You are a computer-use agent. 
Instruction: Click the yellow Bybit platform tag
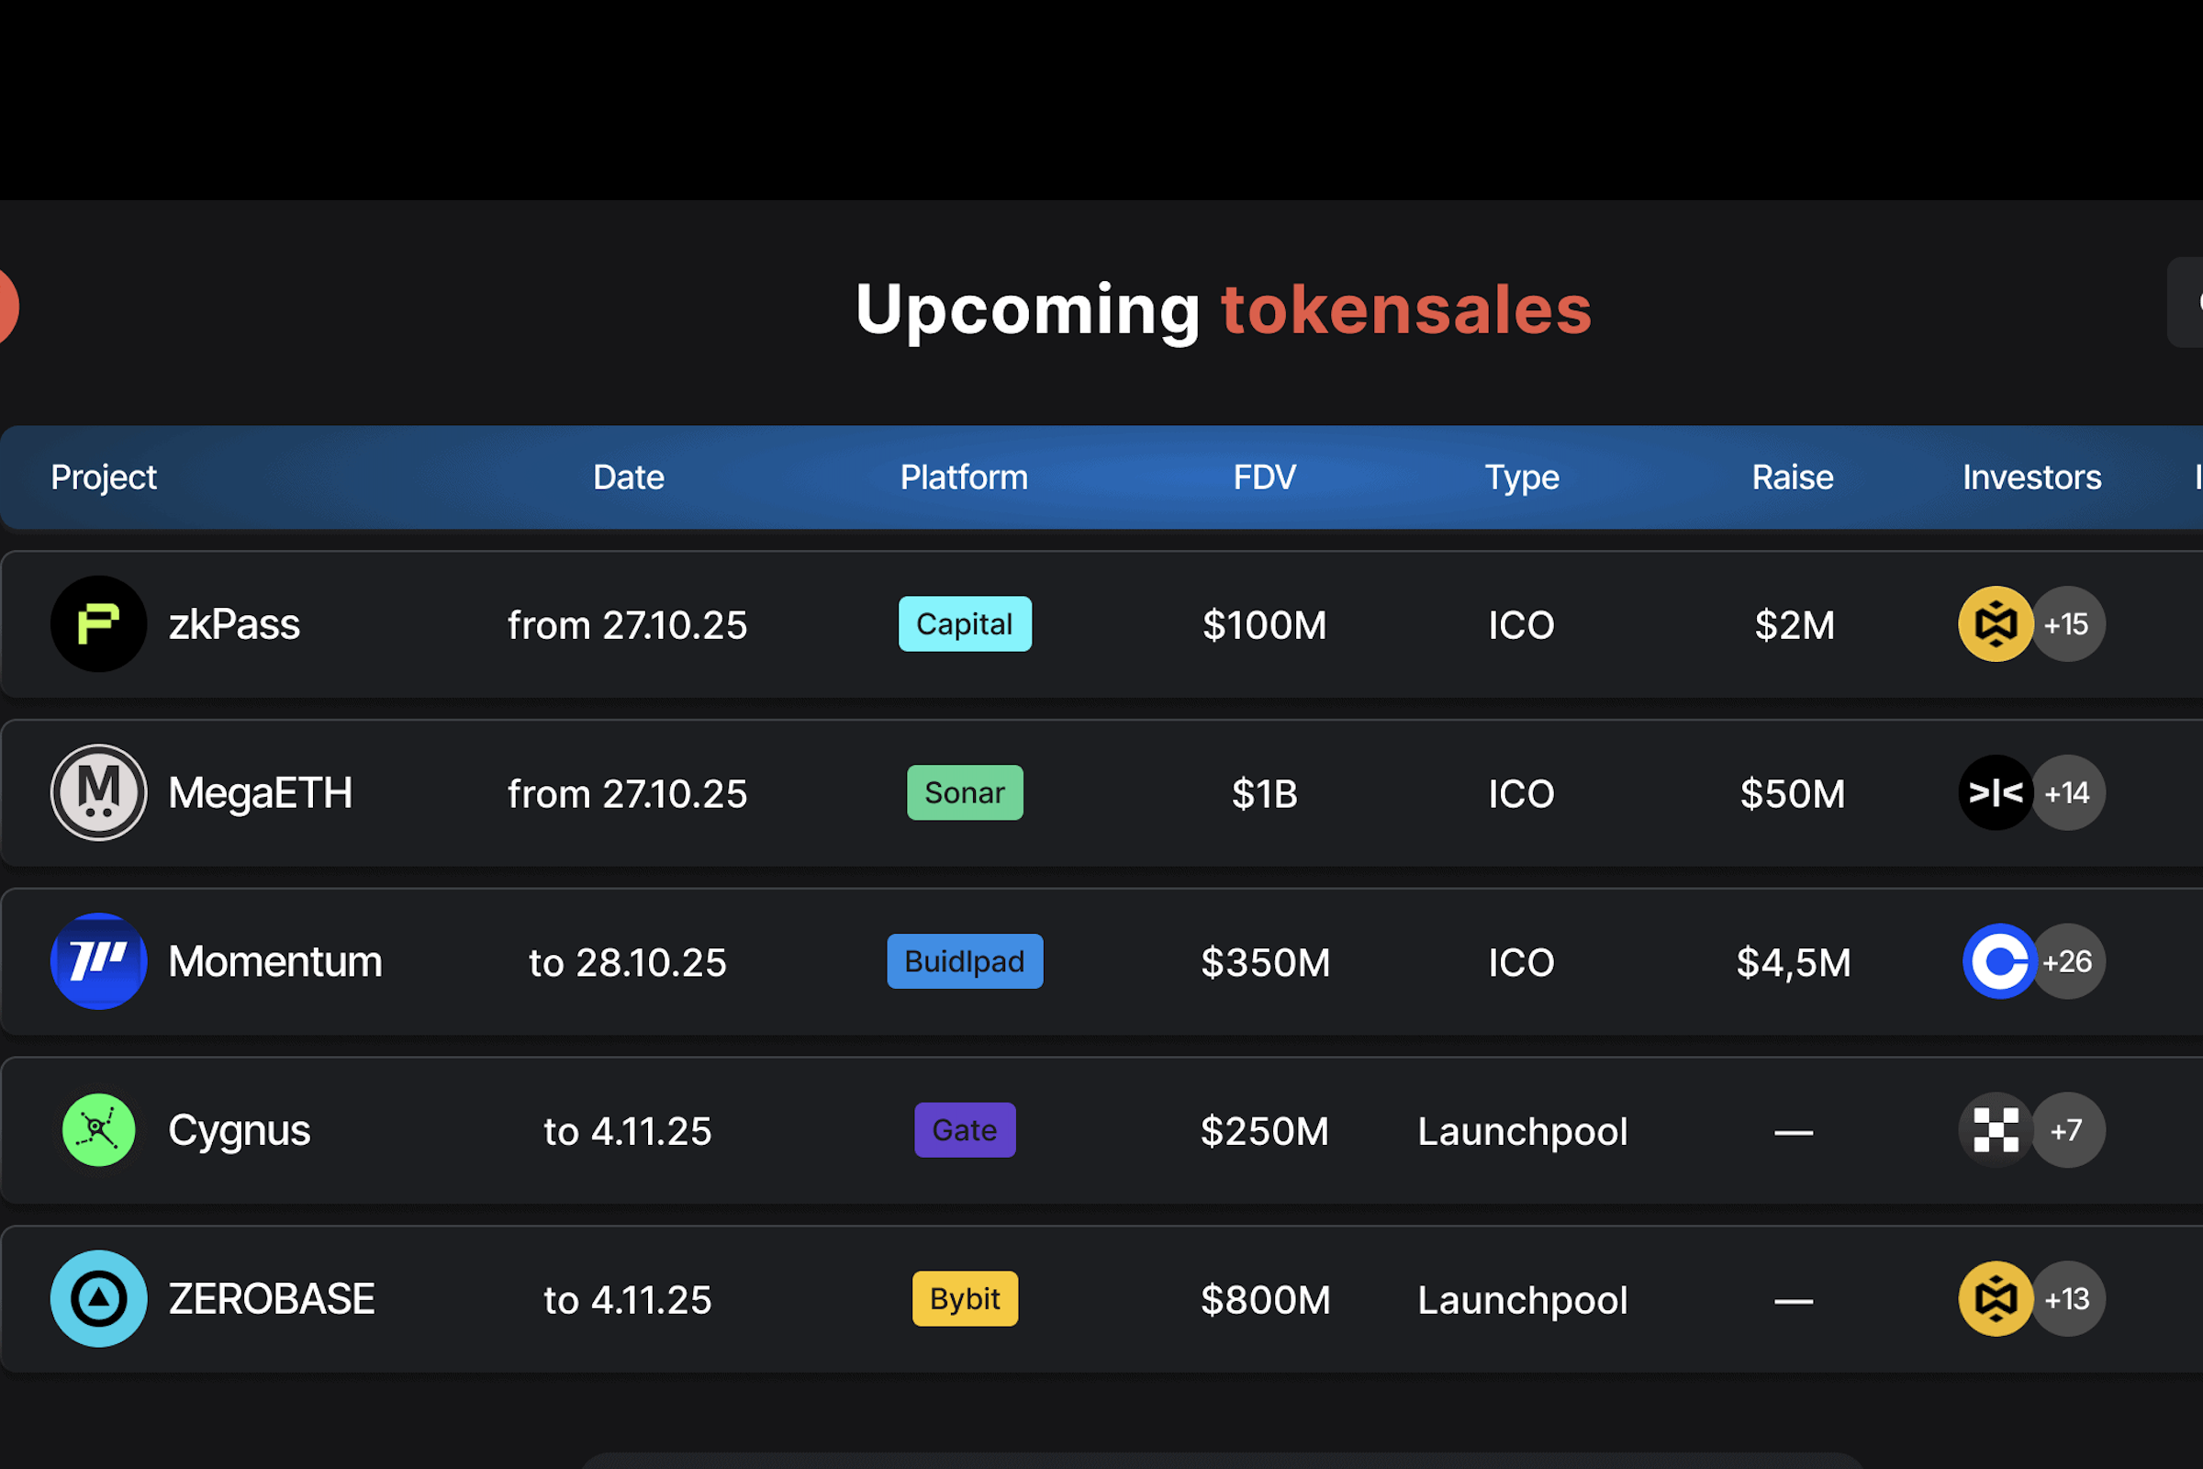[965, 1298]
